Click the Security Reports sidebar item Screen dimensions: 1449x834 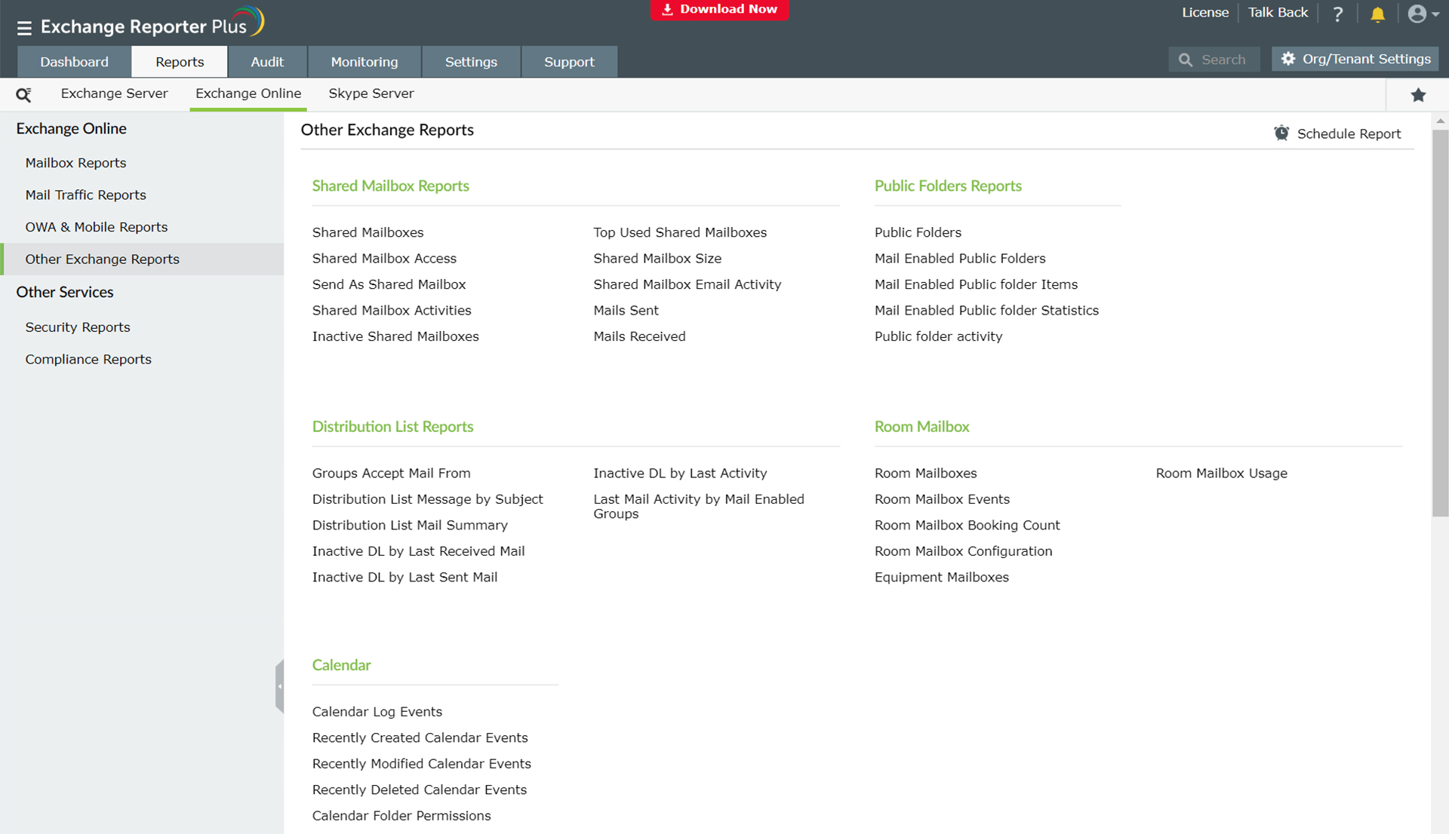tap(78, 326)
